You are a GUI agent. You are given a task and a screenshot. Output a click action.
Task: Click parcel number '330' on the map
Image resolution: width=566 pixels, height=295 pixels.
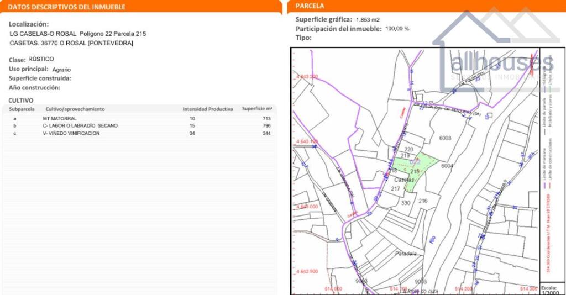[x=406, y=203]
